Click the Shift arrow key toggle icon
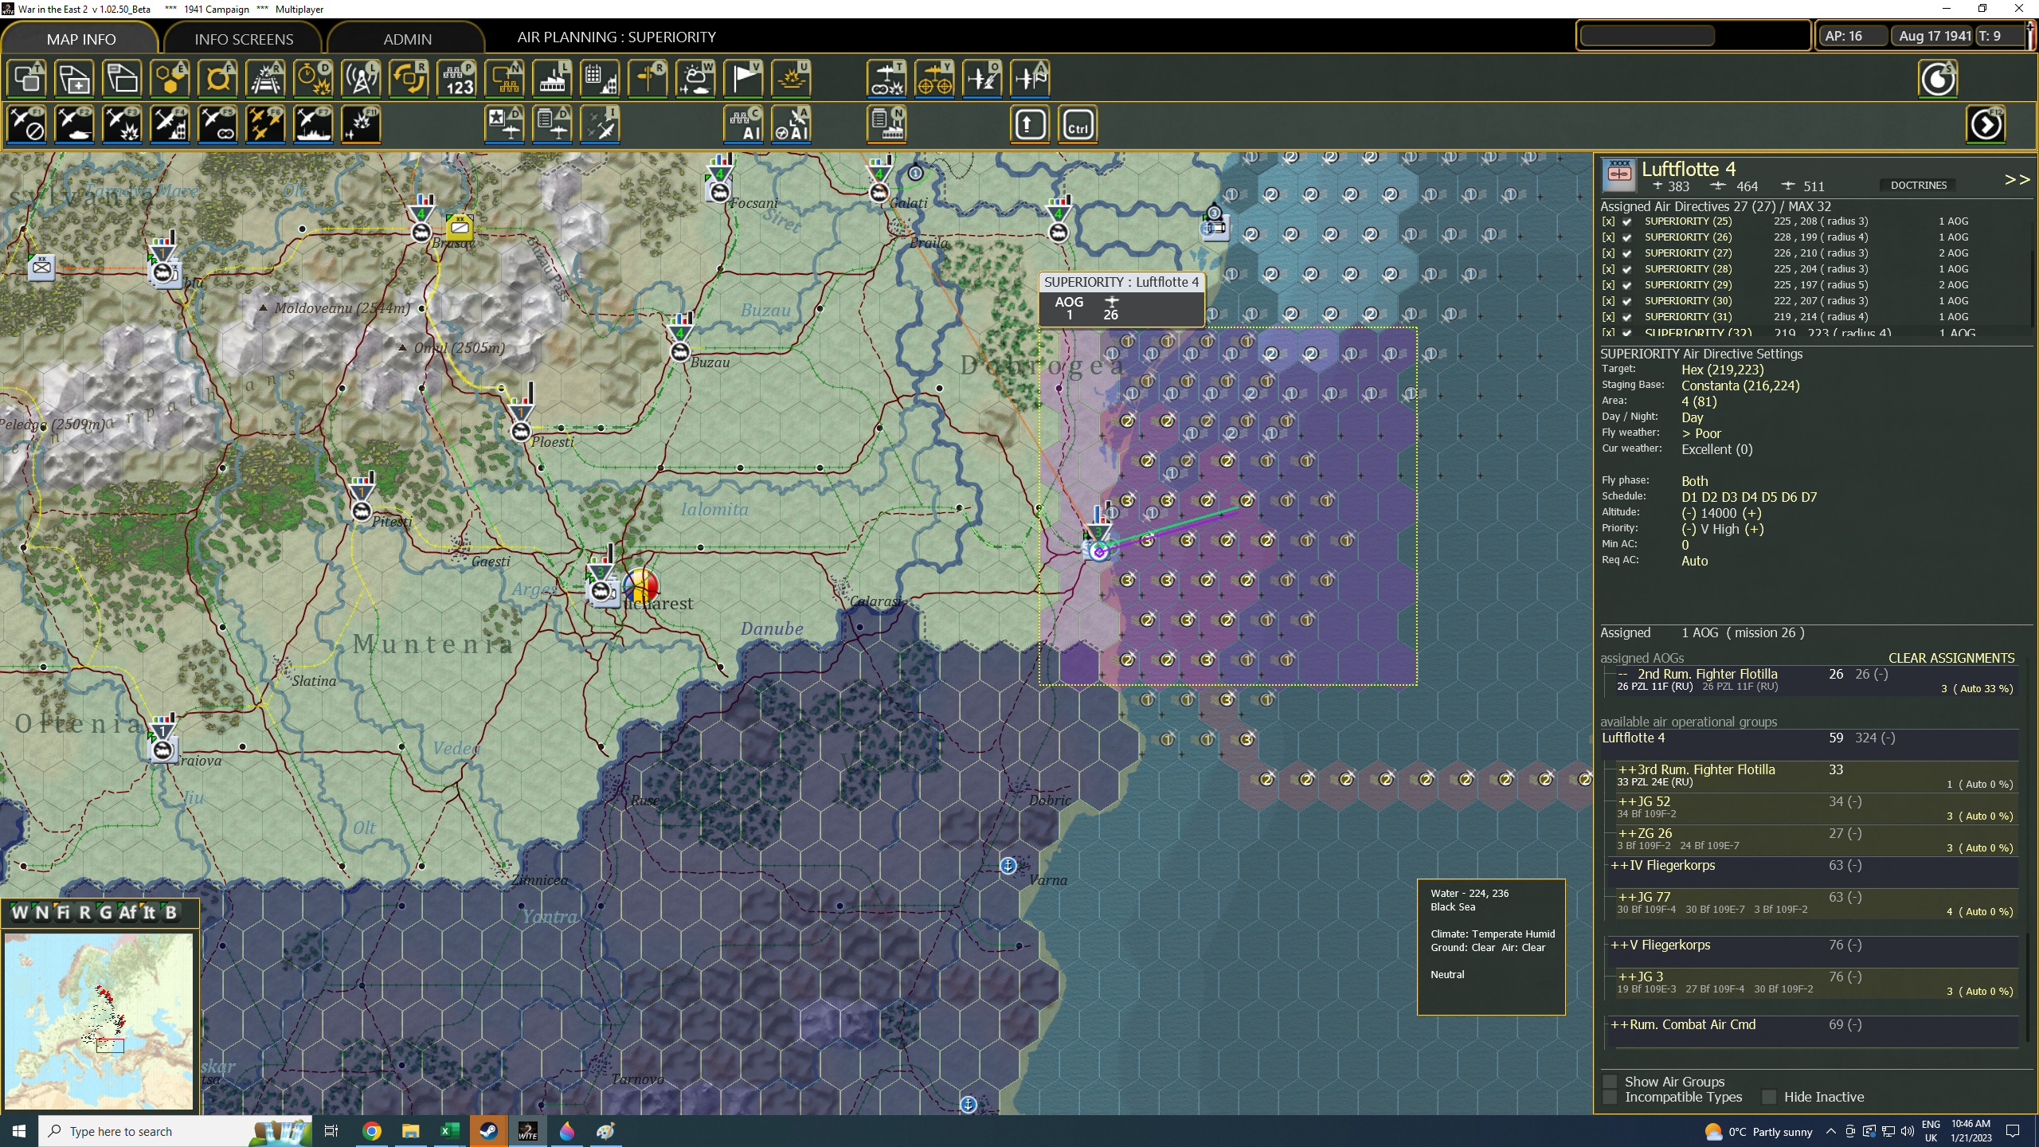The height and width of the screenshot is (1147, 2039). 1030,124
